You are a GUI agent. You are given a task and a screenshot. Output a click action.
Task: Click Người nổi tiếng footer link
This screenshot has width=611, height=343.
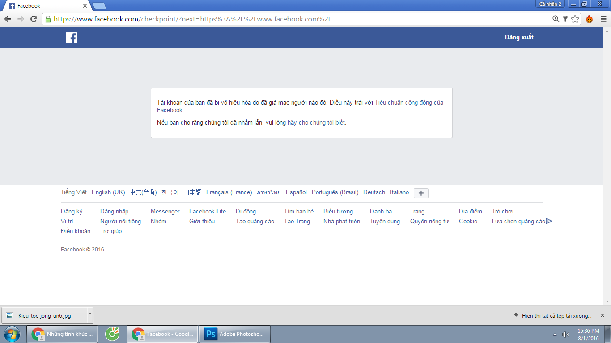(120, 222)
